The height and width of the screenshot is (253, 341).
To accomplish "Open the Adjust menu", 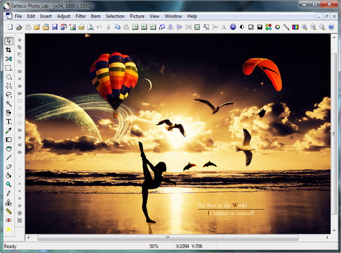I will [x=64, y=16].
